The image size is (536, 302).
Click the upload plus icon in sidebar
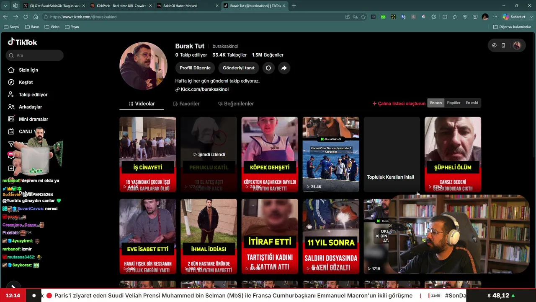[11, 169]
